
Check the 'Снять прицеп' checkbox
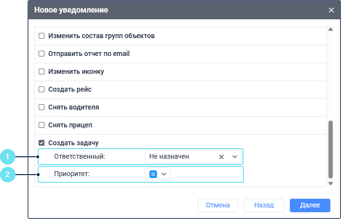pyautogui.click(x=42, y=125)
